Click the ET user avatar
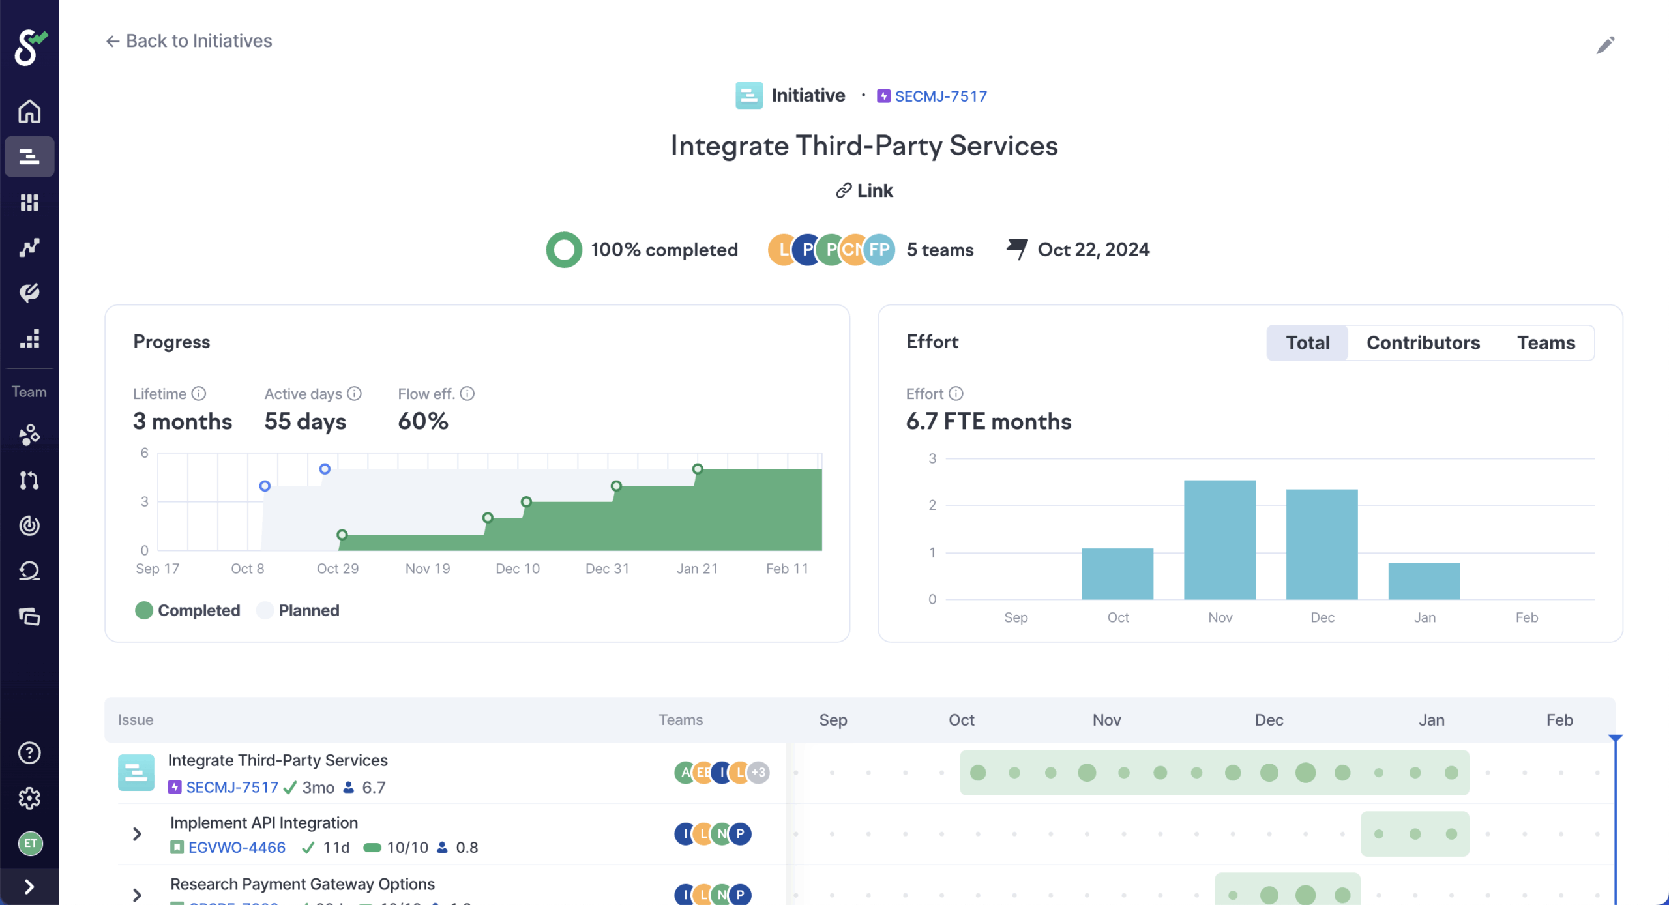 point(30,844)
